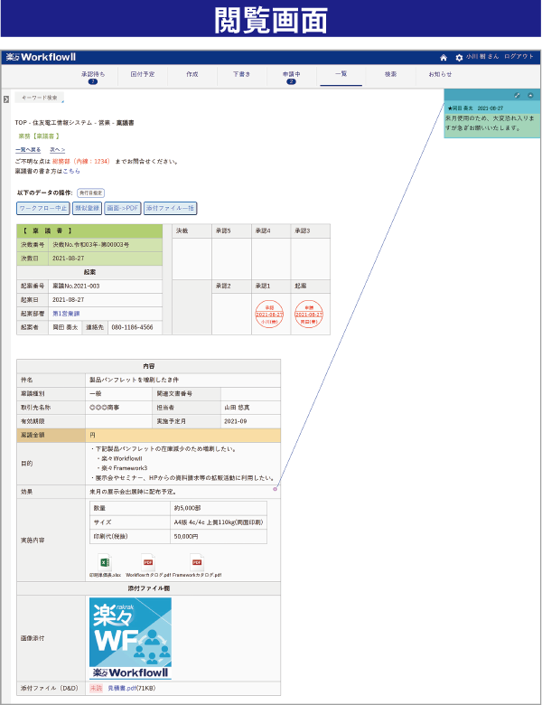Open the Frameworkカタログ.pdf file icon
The width and height of the screenshot is (542, 705).
point(196,562)
